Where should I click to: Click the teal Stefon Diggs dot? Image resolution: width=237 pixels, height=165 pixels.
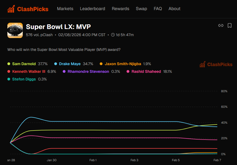pos(9,79)
